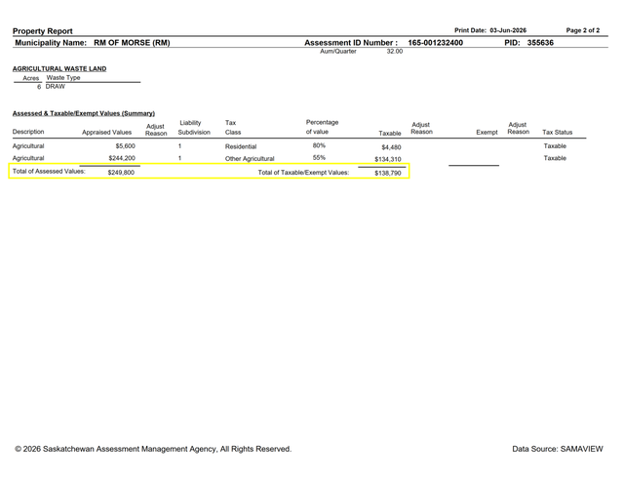Click the Tax Status column header
Image resolution: width=624 pixels, height=482 pixels.
[557, 133]
